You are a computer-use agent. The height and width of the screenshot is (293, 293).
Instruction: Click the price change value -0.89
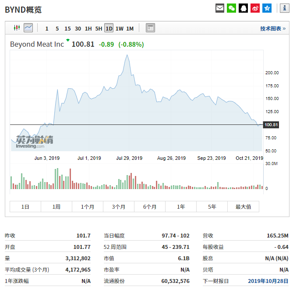point(106,45)
